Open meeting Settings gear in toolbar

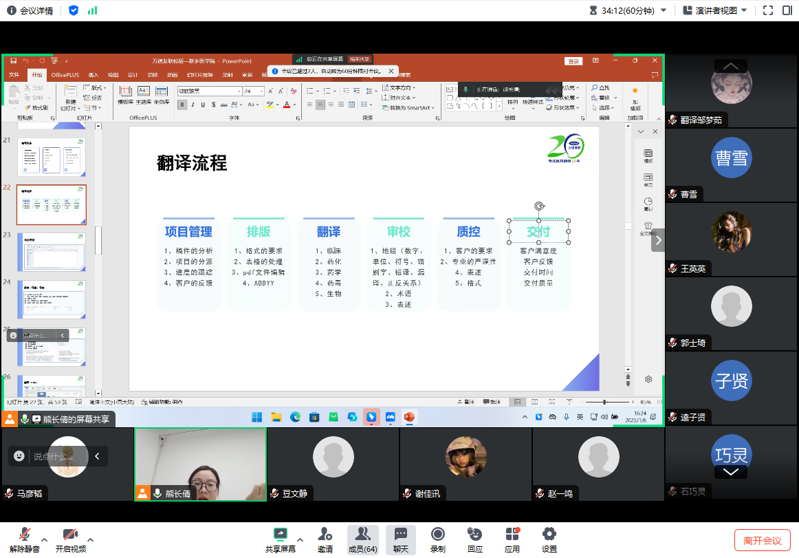click(x=549, y=539)
